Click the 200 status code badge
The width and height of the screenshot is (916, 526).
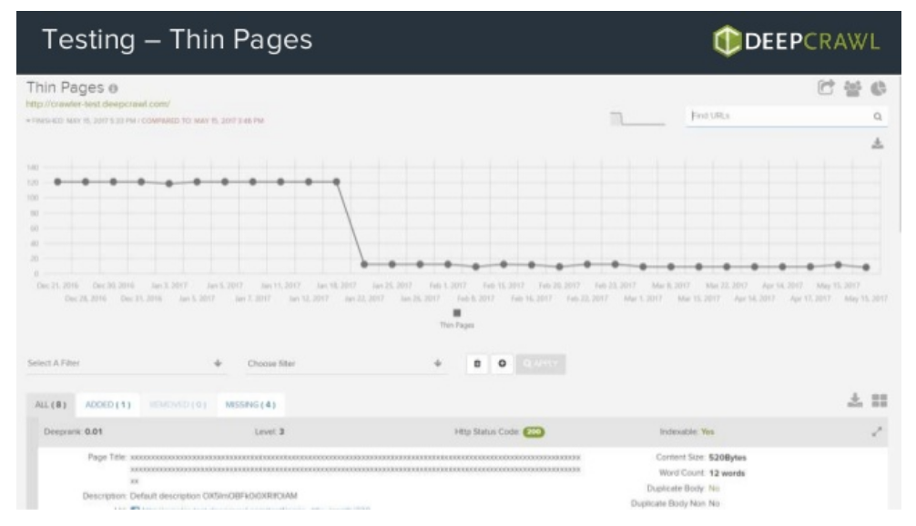click(534, 432)
